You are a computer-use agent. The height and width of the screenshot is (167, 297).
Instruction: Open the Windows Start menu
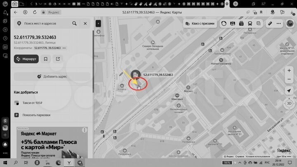pyautogui.click(x=5, y=163)
